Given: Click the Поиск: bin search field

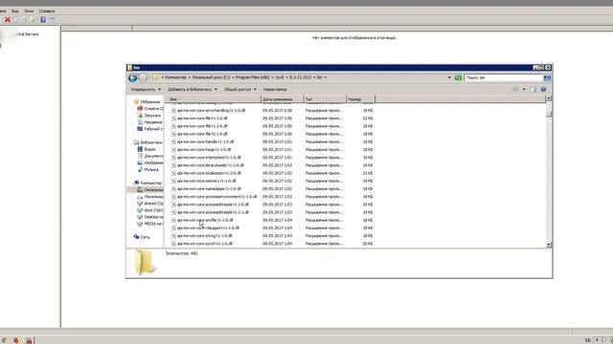Looking at the screenshot, I should [503, 77].
